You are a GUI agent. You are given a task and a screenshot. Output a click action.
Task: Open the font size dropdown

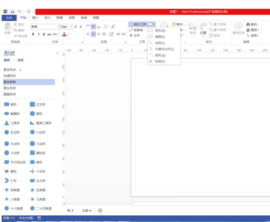pos(71,27)
